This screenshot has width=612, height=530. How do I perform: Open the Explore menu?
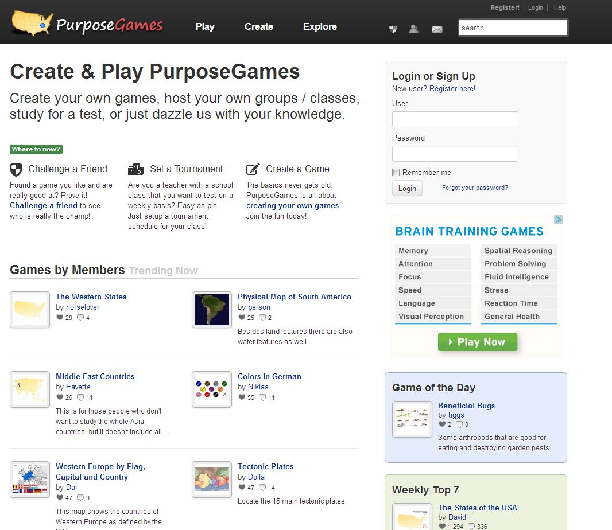tap(320, 26)
